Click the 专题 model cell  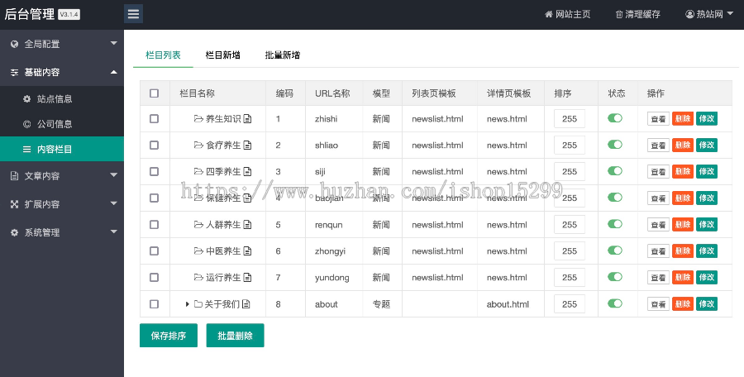(381, 304)
